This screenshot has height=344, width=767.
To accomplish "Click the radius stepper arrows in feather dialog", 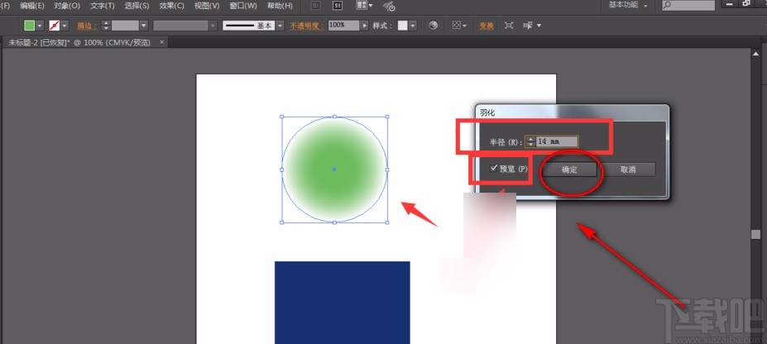I will [530, 141].
